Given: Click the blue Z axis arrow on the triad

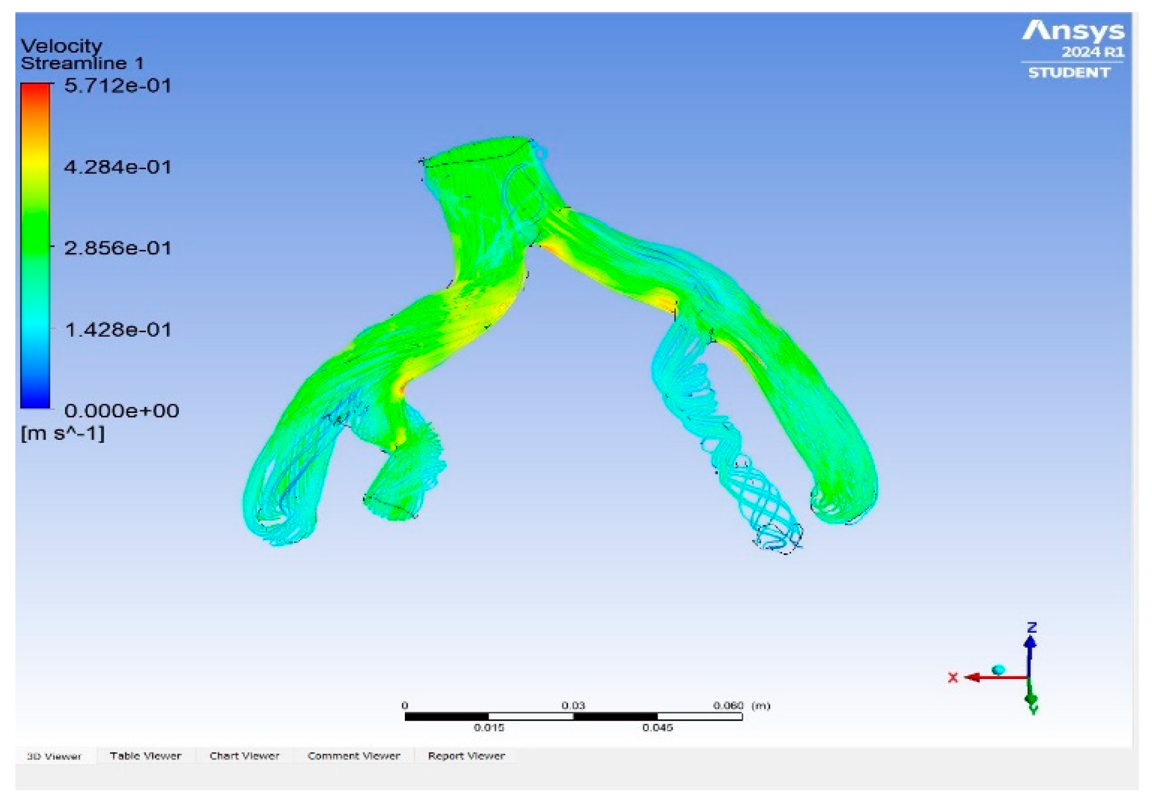Looking at the screenshot, I should pos(1030,642).
